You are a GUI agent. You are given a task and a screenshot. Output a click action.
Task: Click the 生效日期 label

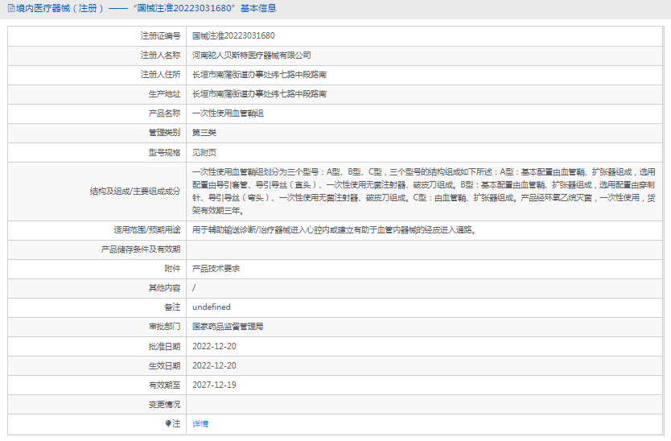pos(164,365)
